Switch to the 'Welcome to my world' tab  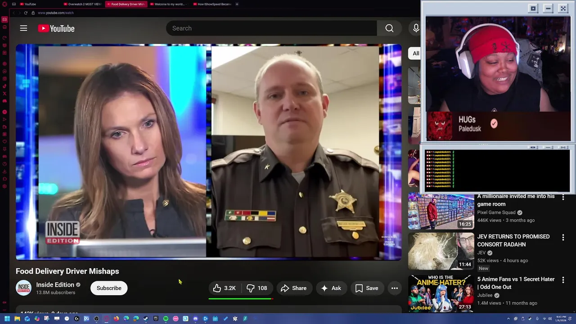click(x=169, y=4)
